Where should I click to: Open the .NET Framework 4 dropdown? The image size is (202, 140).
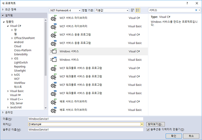(x=65, y=10)
